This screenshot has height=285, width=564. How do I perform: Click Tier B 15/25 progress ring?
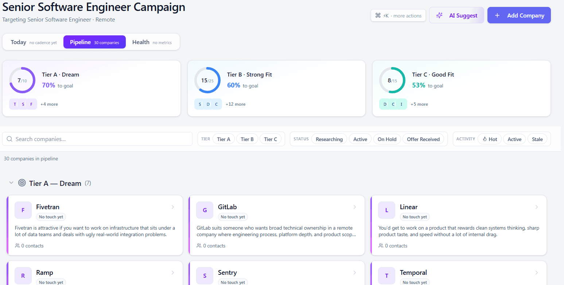(x=207, y=80)
